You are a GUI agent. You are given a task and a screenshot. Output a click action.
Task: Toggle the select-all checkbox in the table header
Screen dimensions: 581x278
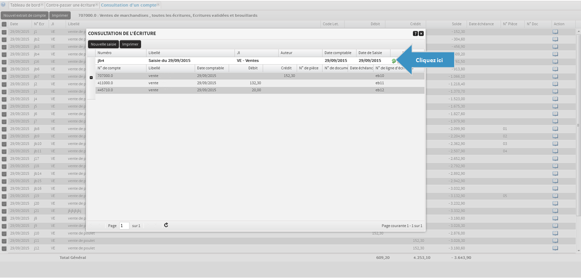pos(4,24)
